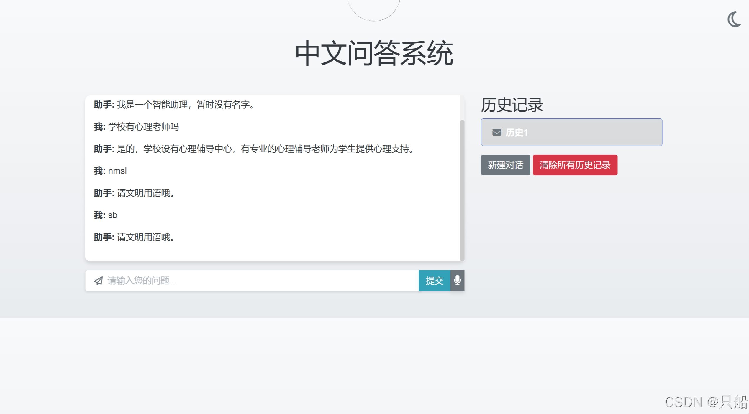The width and height of the screenshot is (749, 414).
Task: Start a new chat with 新建对话
Action: click(x=505, y=165)
